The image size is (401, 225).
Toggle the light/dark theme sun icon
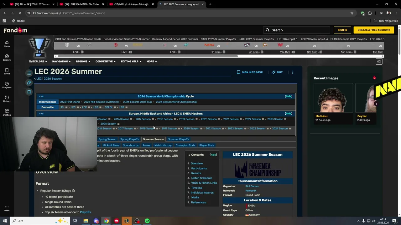point(379,62)
